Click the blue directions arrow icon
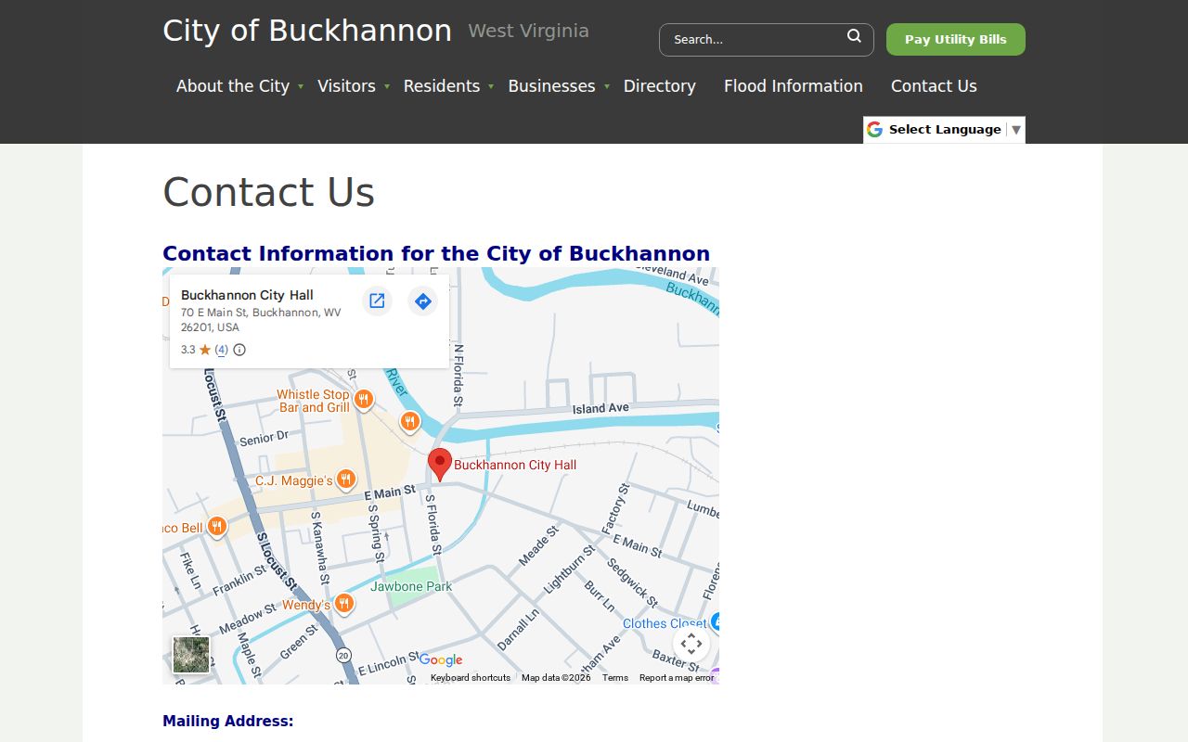The height and width of the screenshot is (742, 1188). (422, 301)
